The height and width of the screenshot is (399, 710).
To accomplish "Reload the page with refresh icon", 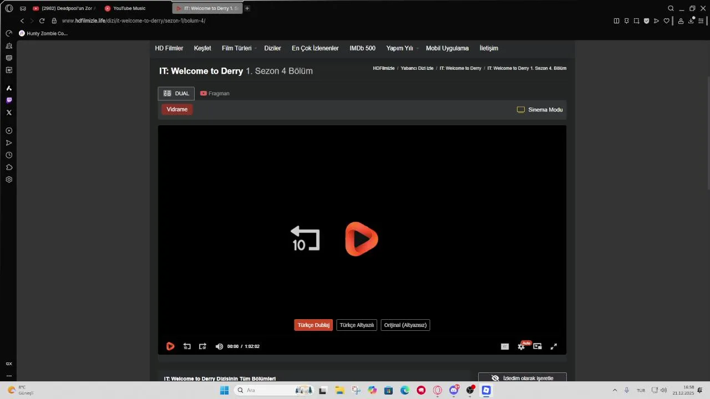I will [42, 21].
